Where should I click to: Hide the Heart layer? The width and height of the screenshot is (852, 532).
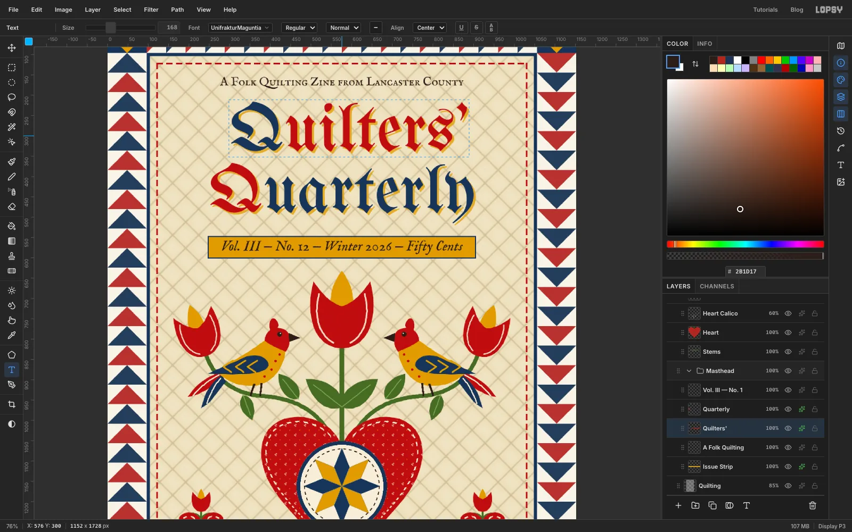click(788, 332)
